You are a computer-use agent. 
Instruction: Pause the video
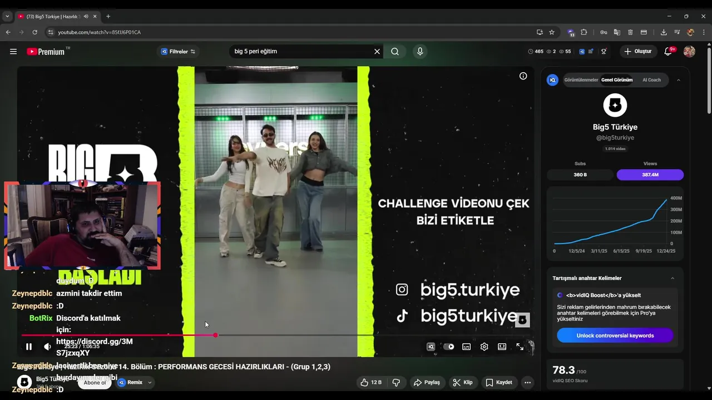(29, 347)
